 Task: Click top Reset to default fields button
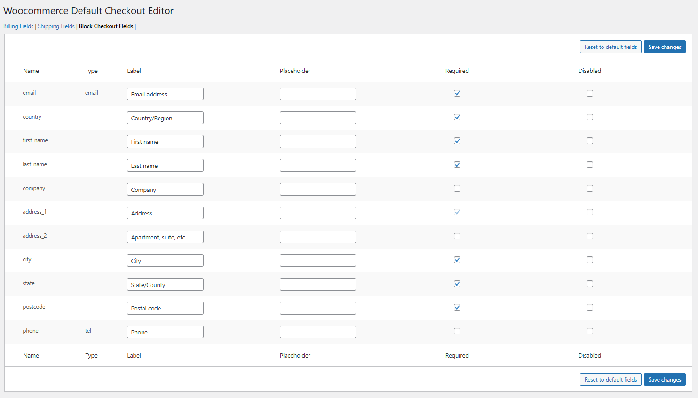click(x=610, y=47)
